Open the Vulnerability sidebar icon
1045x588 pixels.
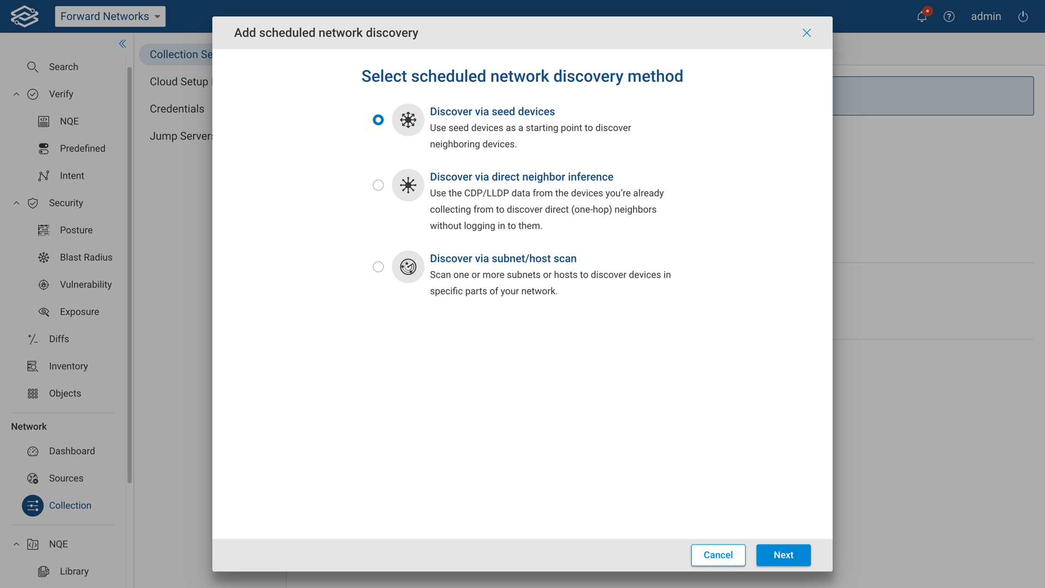44,284
